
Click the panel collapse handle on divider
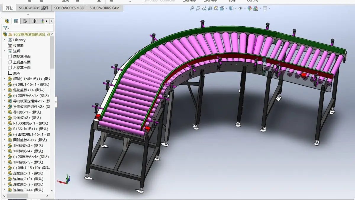point(56,102)
